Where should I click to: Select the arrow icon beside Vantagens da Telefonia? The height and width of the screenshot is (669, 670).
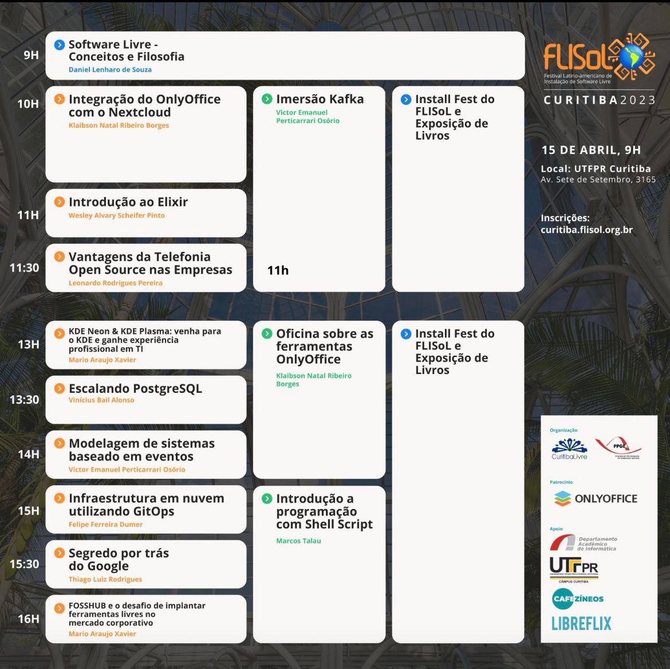point(60,257)
